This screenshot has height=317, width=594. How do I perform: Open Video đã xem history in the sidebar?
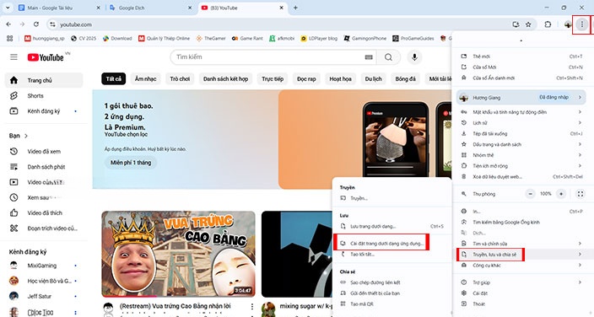click(44, 152)
